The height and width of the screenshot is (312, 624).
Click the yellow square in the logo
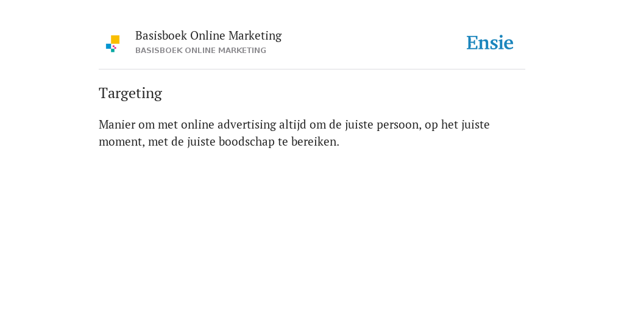coord(115,40)
